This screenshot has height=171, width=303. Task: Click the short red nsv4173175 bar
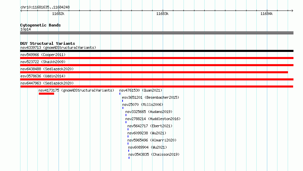tap(46, 94)
